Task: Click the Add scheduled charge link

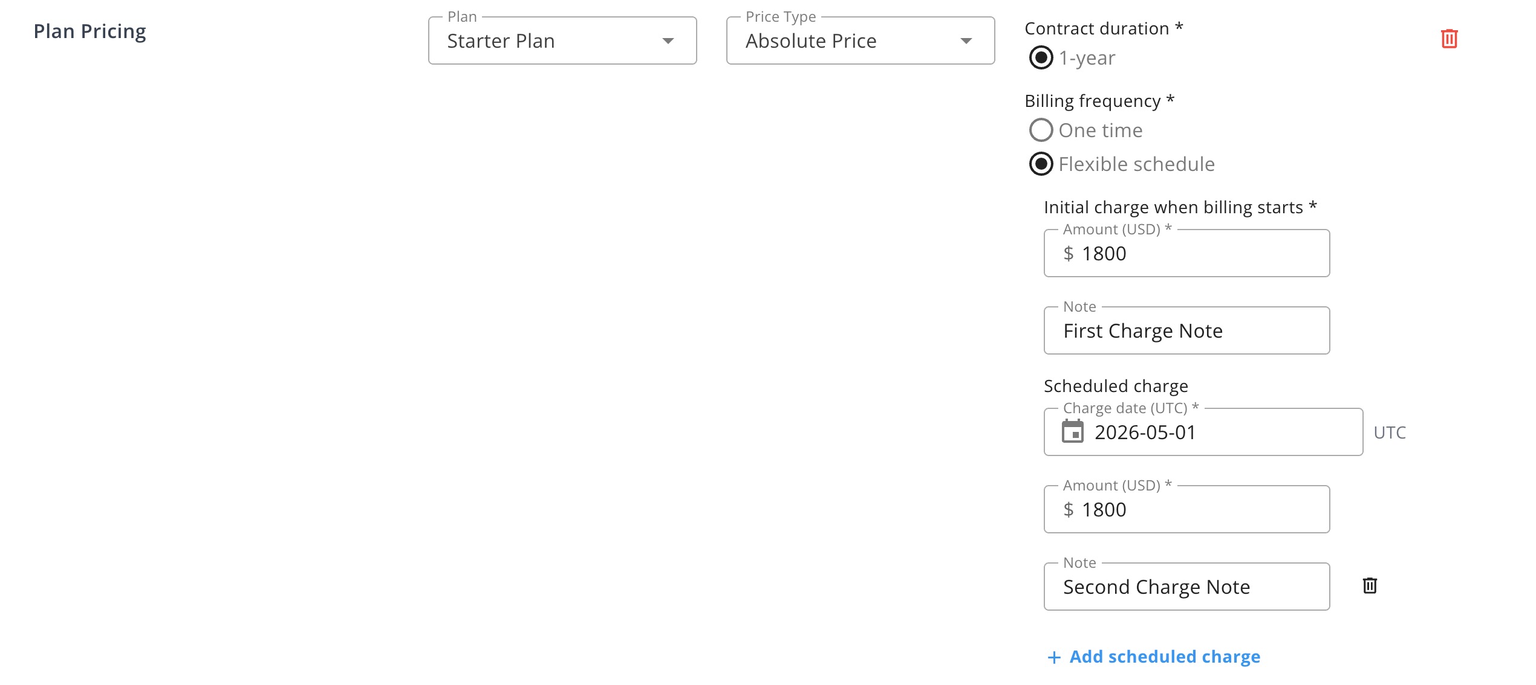Action: coord(1164,657)
